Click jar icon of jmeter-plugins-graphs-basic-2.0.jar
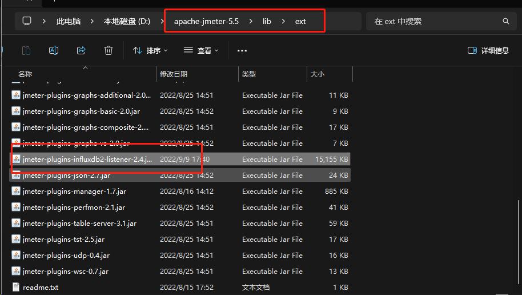The height and width of the screenshot is (295, 522). click(x=15, y=111)
